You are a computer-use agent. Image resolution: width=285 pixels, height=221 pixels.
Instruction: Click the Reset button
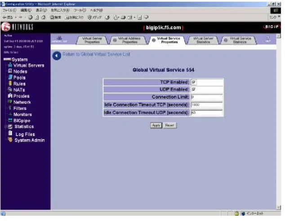(169, 125)
